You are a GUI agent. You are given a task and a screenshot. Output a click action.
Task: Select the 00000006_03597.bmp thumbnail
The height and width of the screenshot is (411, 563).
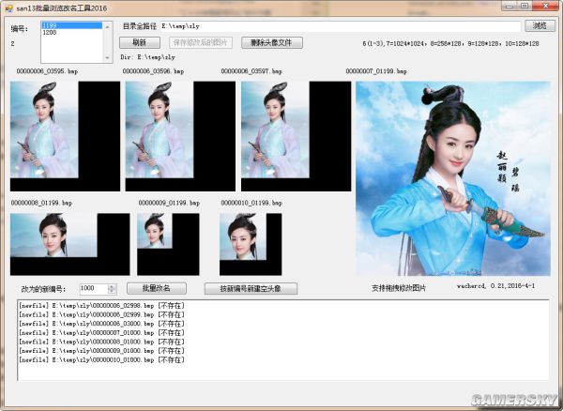click(x=296, y=136)
